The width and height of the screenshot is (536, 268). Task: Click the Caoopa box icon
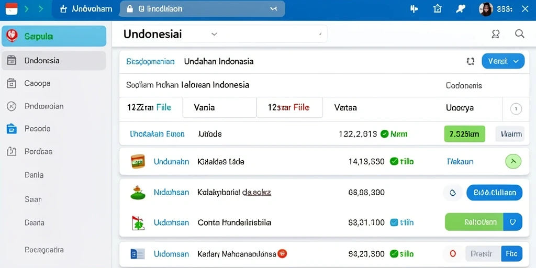[x=12, y=83]
